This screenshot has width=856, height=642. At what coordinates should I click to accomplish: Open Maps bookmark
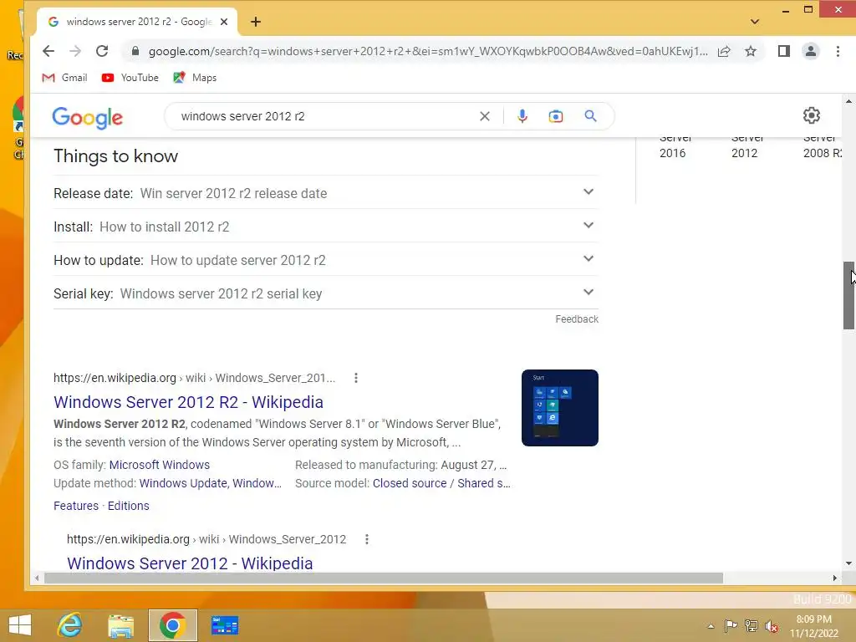(x=195, y=78)
